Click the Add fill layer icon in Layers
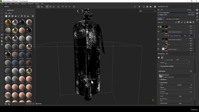Viewport: 199px width, 112px height. pyautogui.click(x=185, y=22)
